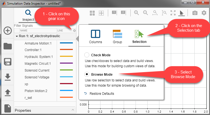Image resolution: width=210 pixels, height=115 pixels.
Task: Select the Check Mode radio button
Action: point(87,55)
